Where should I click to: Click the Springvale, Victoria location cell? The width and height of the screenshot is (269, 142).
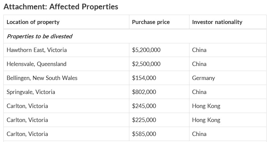pos(31,92)
